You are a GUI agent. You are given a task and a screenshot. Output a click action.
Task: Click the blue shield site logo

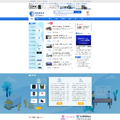point(32,14)
